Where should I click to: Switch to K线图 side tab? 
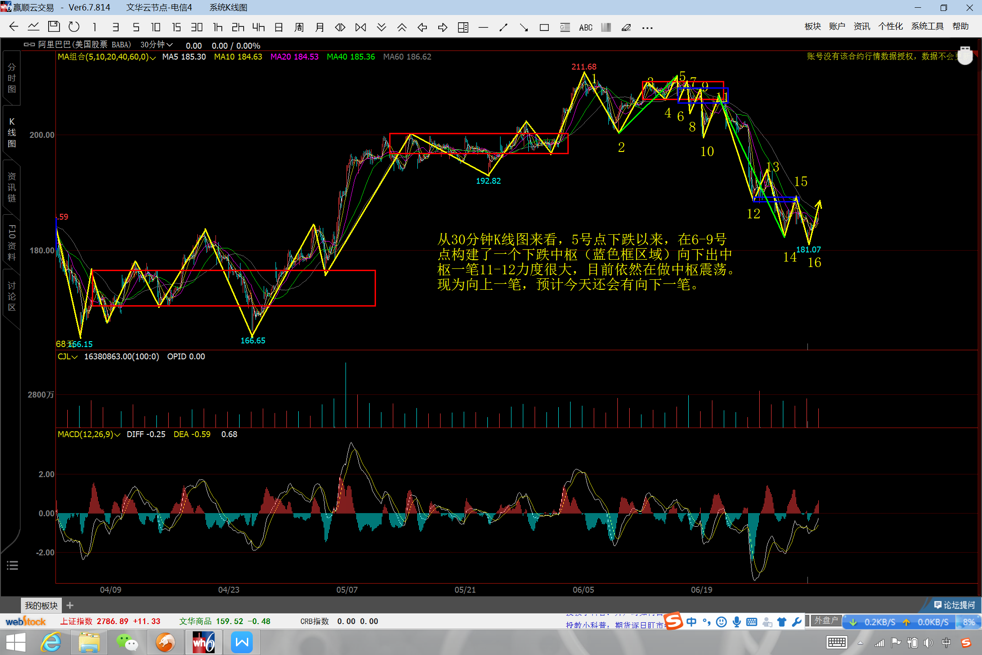(12, 133)
